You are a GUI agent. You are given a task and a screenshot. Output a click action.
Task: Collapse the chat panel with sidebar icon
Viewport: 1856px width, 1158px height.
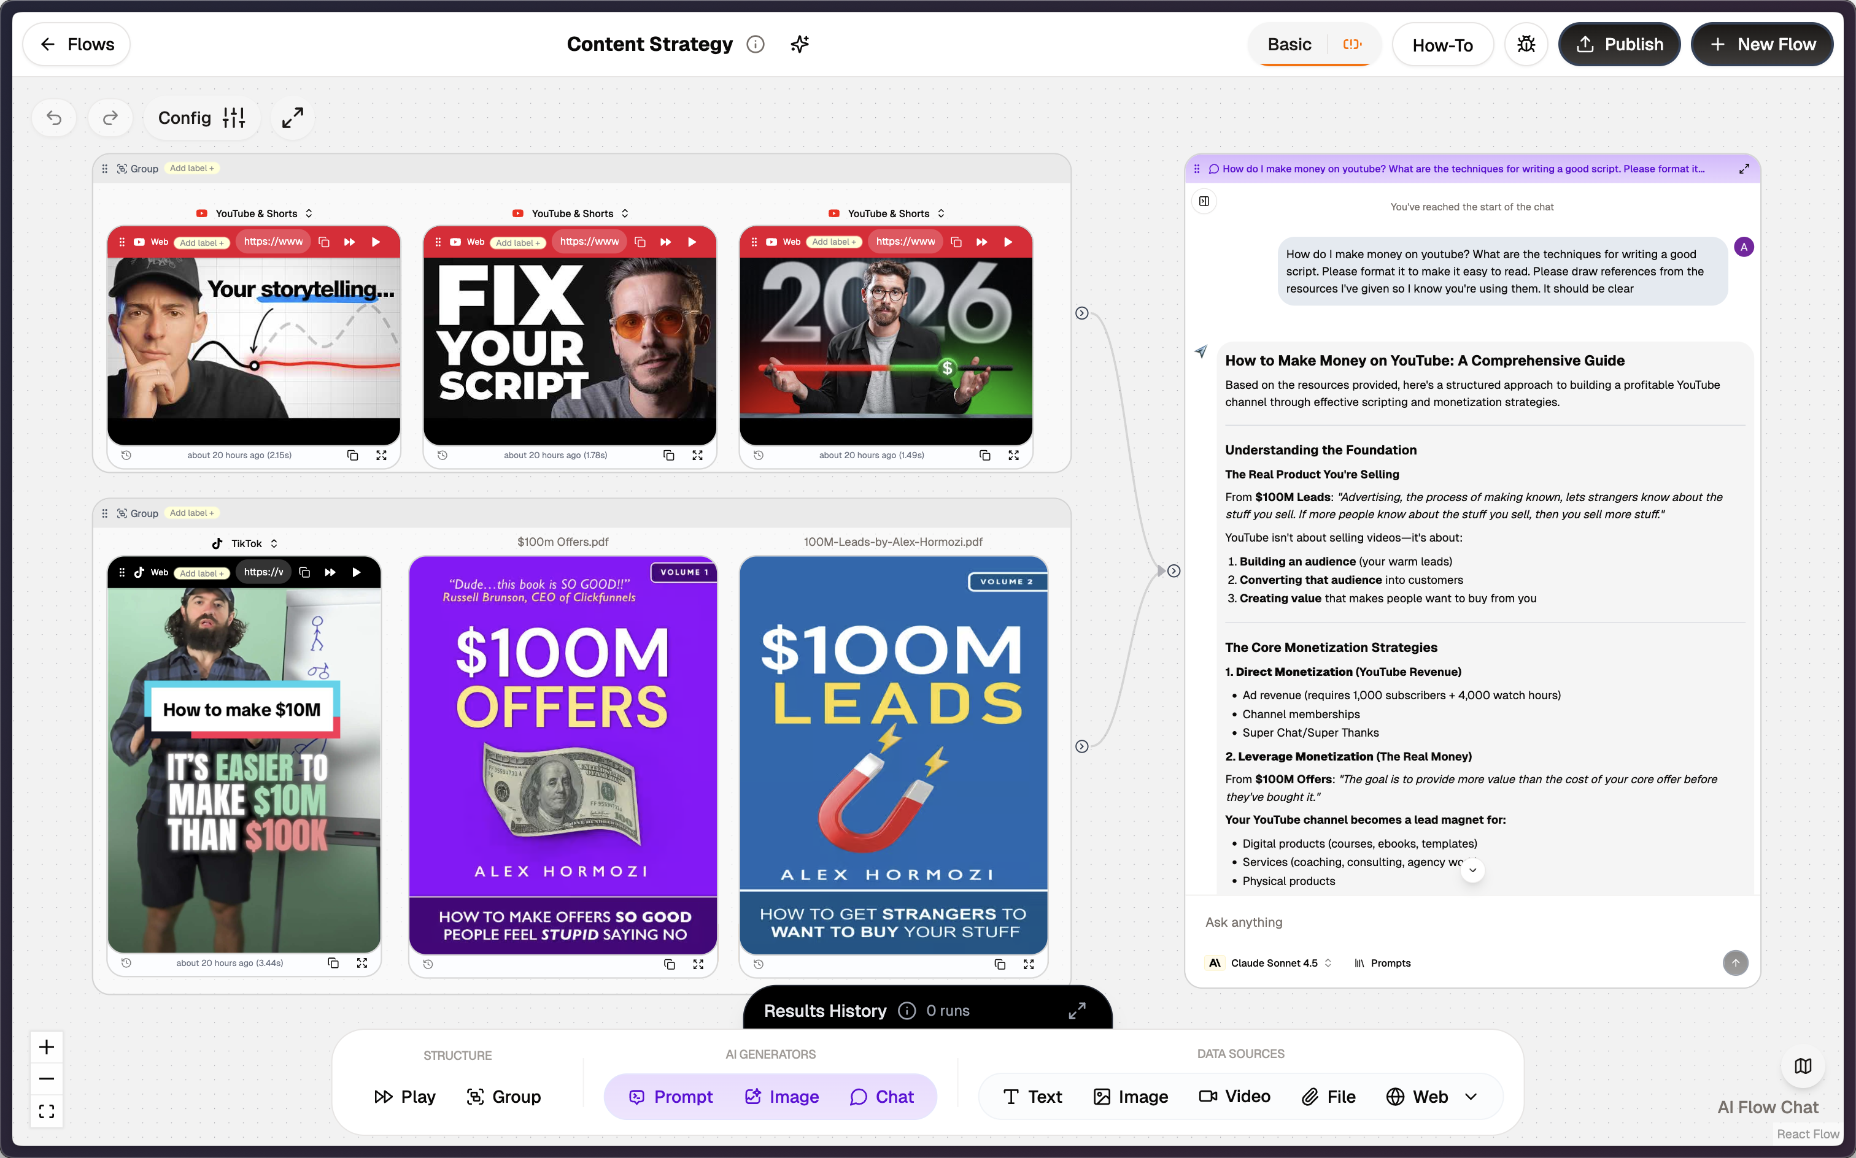click(x=1203, y=201)
